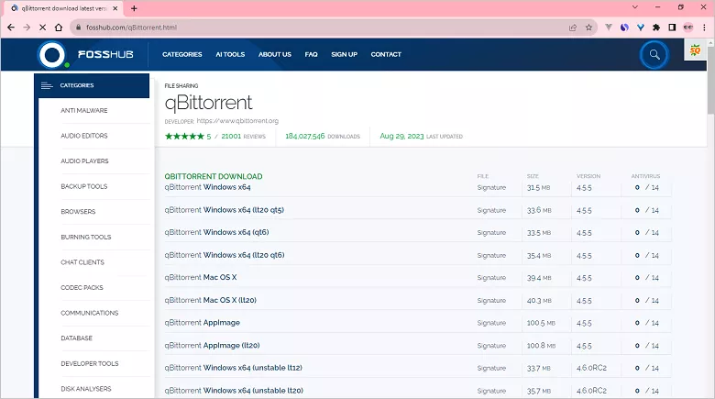Select CHAT CLIENTS category
Image resolution: width=715 pixels, height=399 pixels.
pos(82,262)
